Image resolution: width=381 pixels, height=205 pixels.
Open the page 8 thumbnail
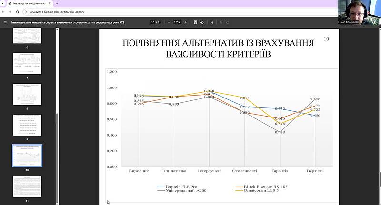[x=27, y=94]
